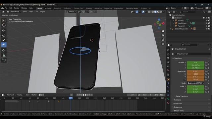This screenshot has width=212, height=119.
Task: Click the Rotation W value field
Action: [x=195, y=71]
